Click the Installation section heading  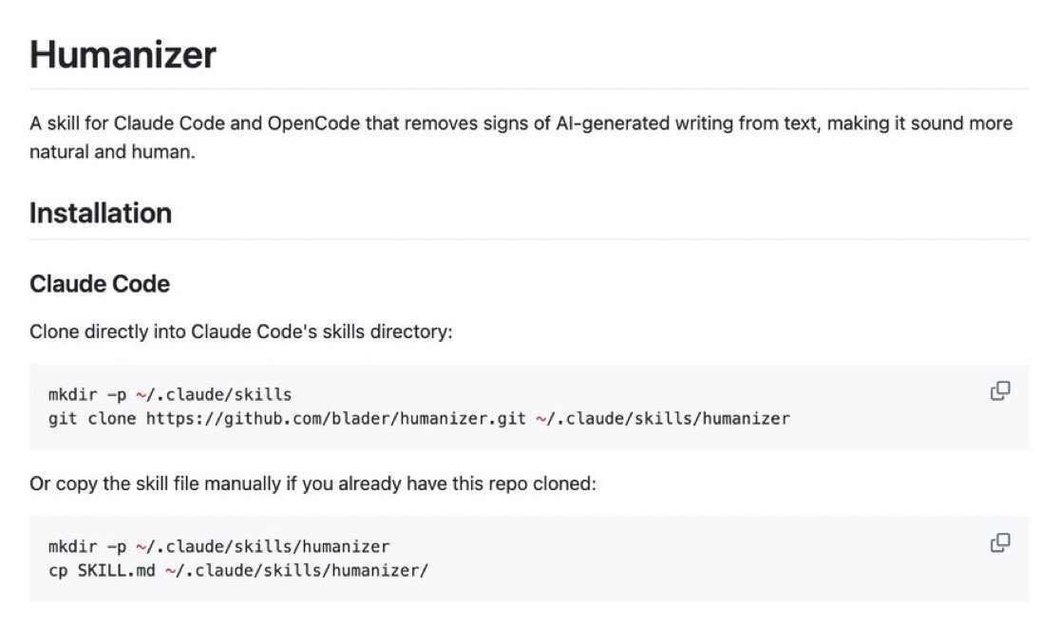[101, 213]
